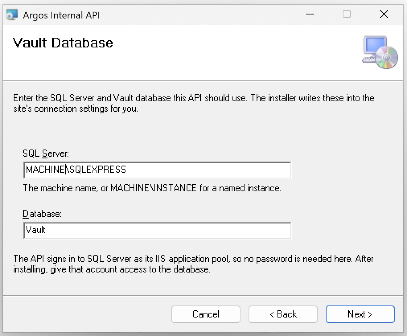Focus the SQL Server input field
Viewport: 407px width, 336px height.
coord(157,170)
